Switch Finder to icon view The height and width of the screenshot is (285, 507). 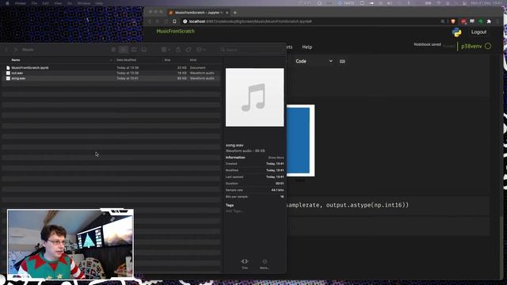tap(113, 50)
